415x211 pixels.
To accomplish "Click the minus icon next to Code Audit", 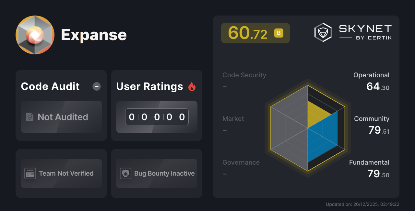I will (96, 86).
